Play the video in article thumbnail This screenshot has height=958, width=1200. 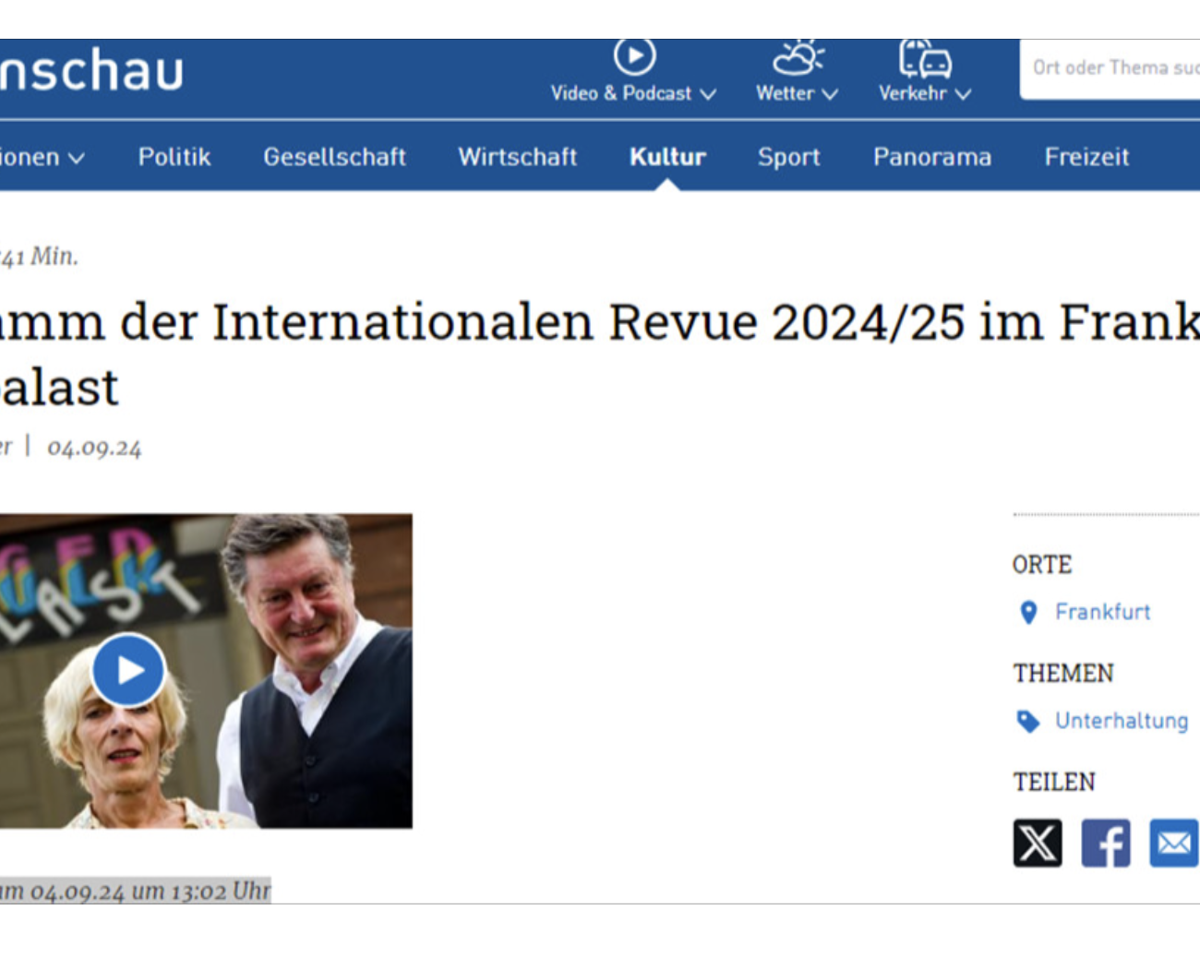click(128, 670)
